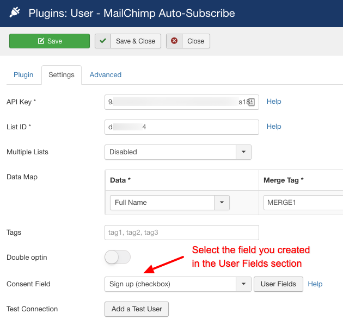Click the Consent Field dropdown arrow

pos(244,284)
